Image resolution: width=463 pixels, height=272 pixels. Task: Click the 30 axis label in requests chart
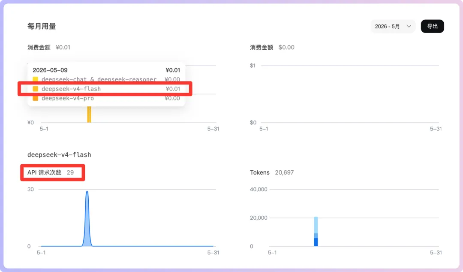click(x=30, y=189)
